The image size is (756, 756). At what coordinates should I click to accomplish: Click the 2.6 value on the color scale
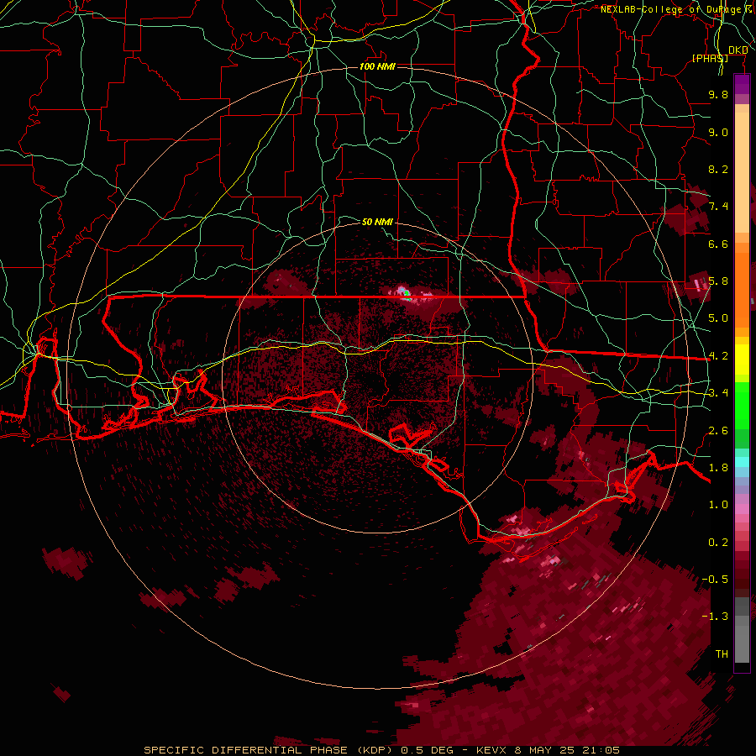pyautogui.click(x=718, y=431)
